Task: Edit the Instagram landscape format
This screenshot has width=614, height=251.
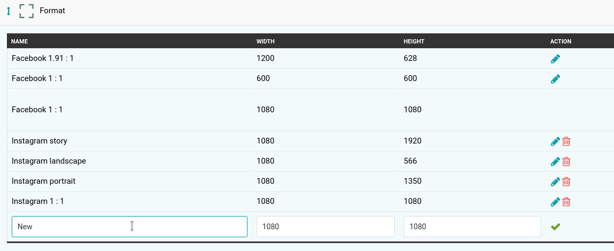Action: pos(555,162)
